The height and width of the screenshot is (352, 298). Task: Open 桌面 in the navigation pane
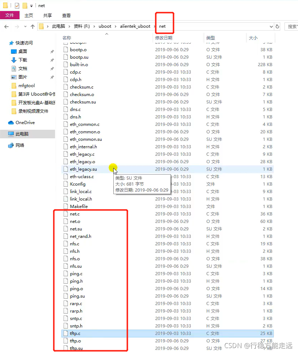tap(23, 52)
